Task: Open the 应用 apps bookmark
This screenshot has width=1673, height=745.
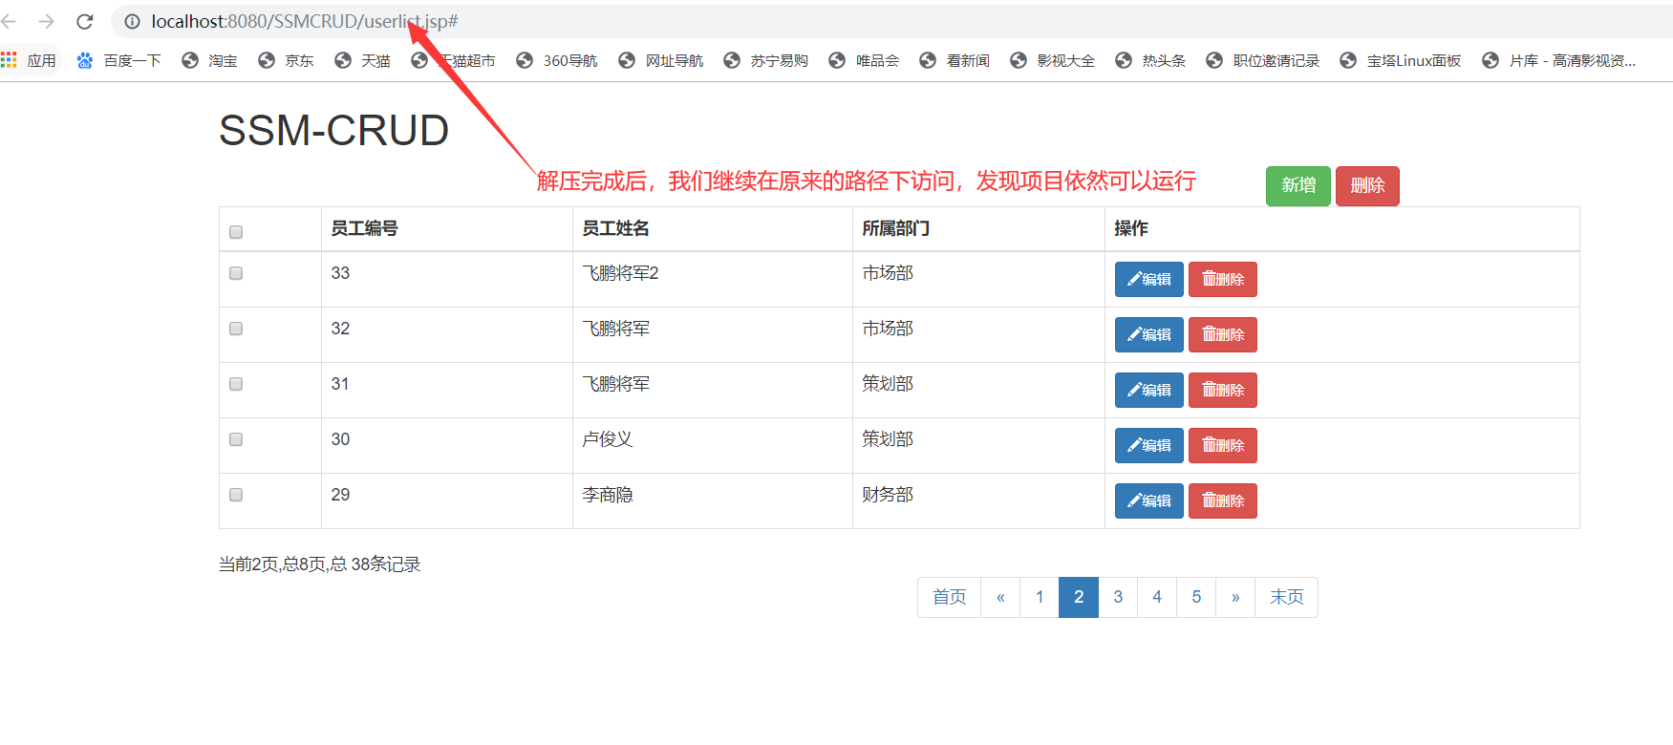Action: tap(30, 60)
